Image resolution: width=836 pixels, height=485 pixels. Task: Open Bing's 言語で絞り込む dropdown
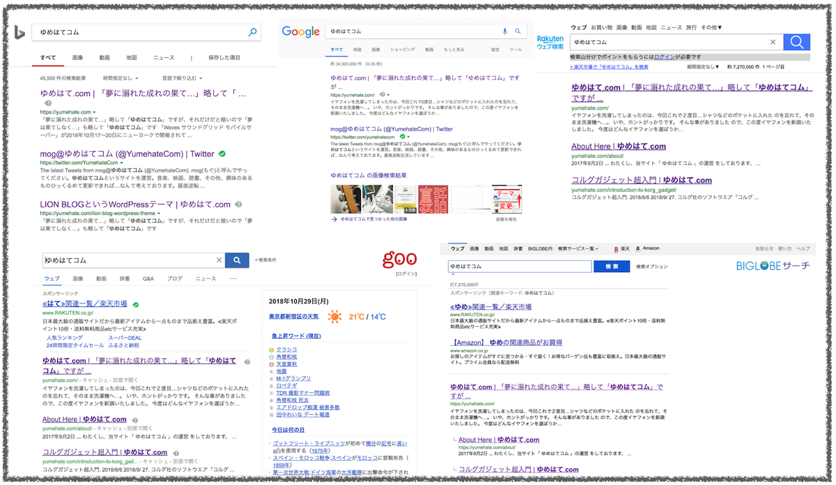[183, 79]
